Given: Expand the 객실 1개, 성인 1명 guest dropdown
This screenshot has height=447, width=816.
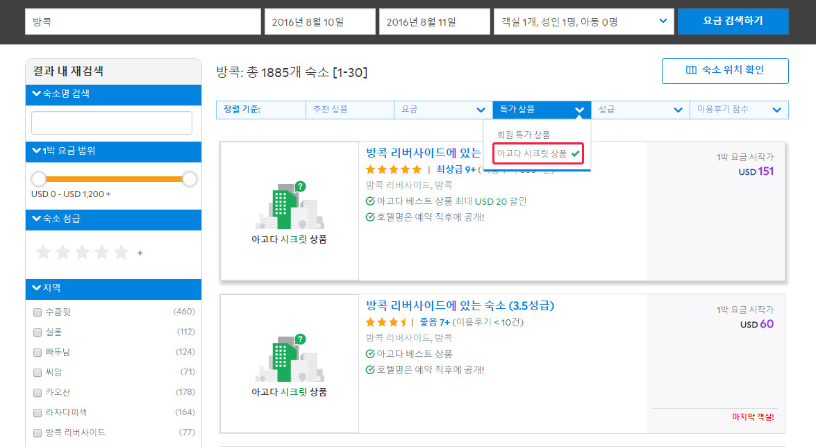Looking at the screenshot, I should pyautogui.click(x=583, y=22).
